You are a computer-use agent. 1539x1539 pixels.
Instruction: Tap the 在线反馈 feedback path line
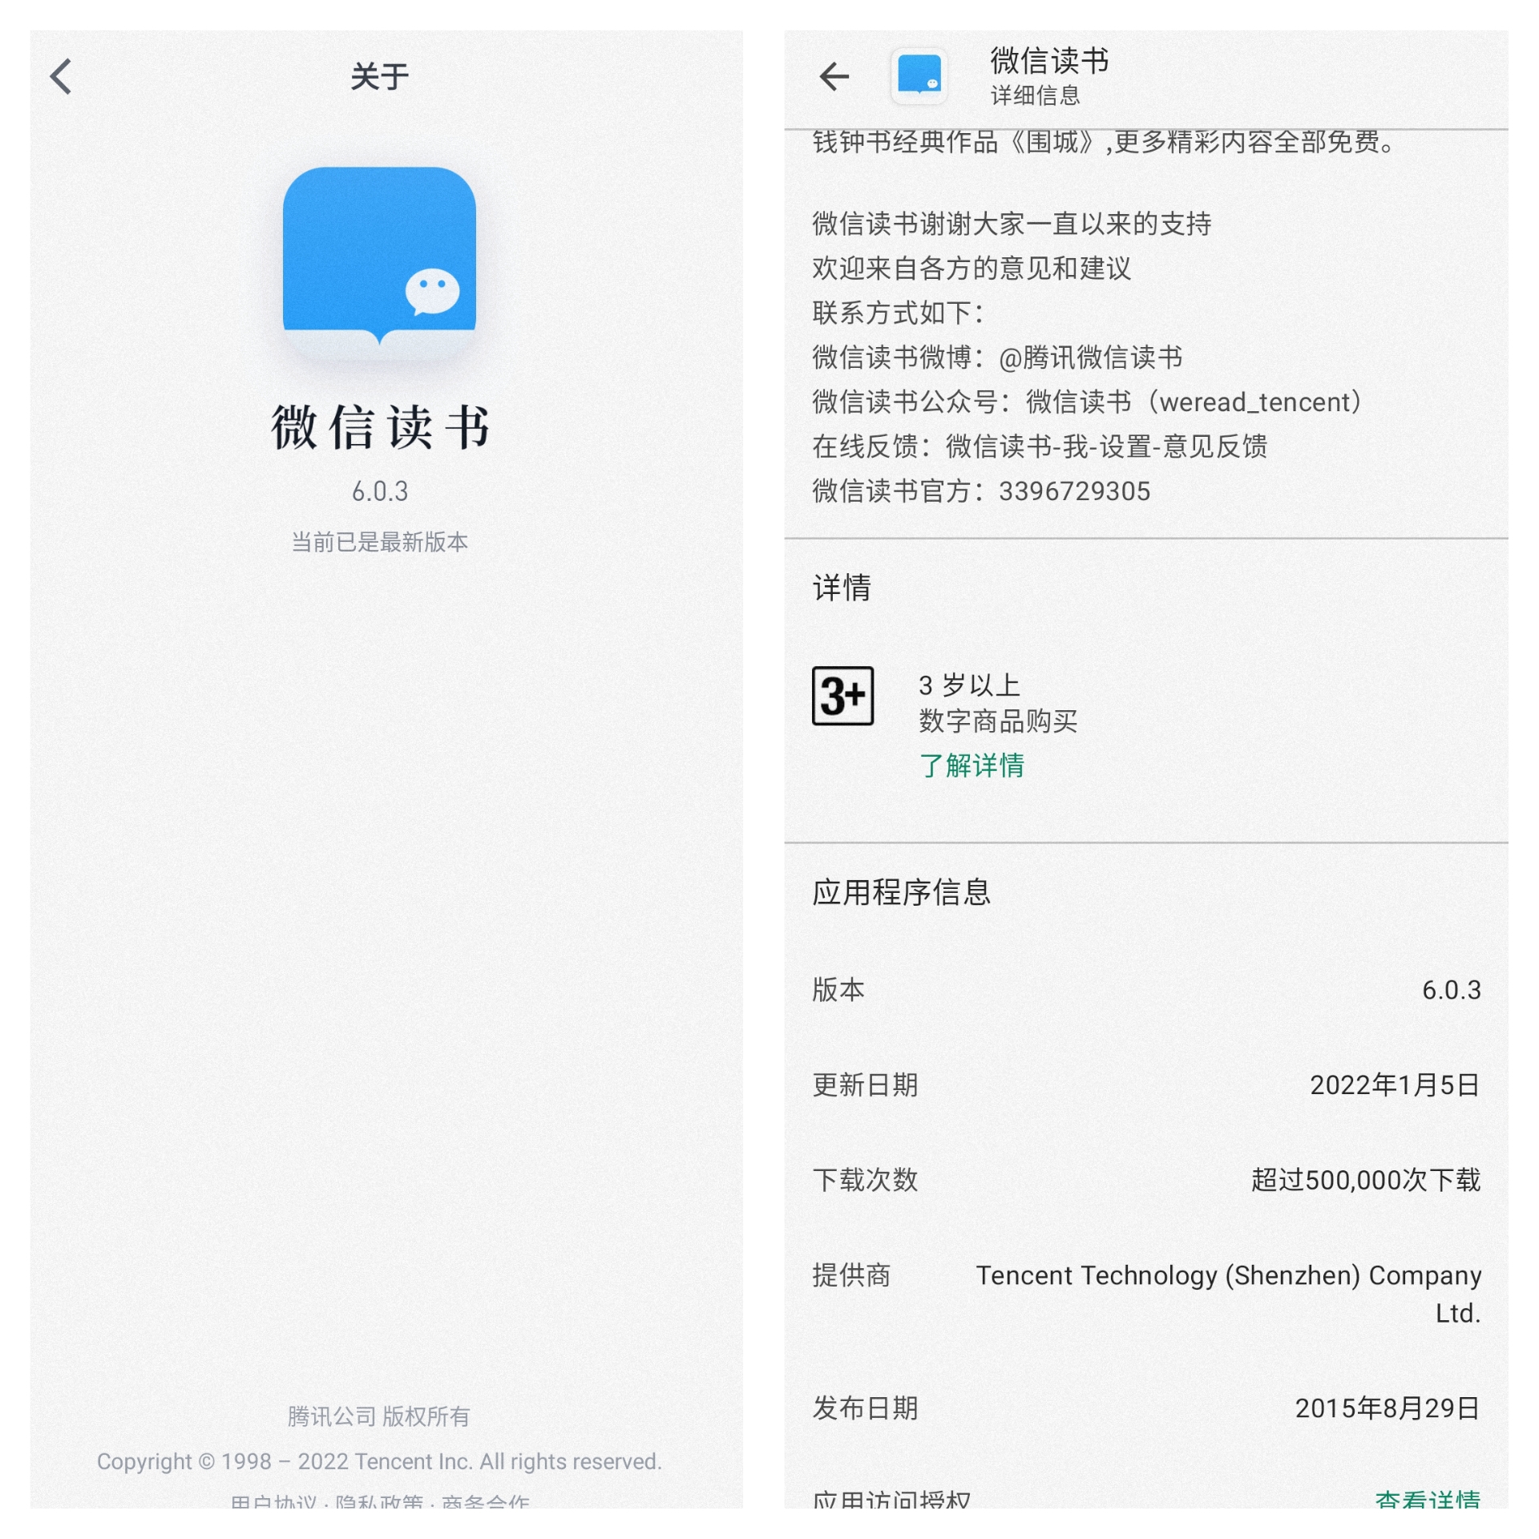pyautogui.click(x=1040, y=446)
